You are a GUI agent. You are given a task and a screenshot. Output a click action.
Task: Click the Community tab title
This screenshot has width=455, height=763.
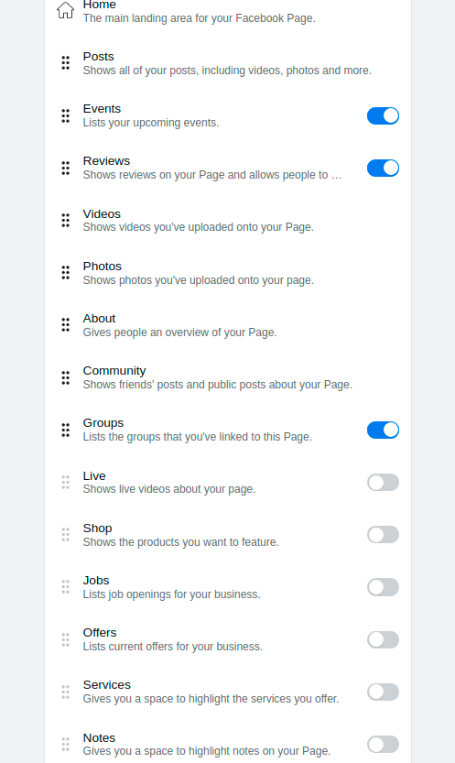click(114, 371)
